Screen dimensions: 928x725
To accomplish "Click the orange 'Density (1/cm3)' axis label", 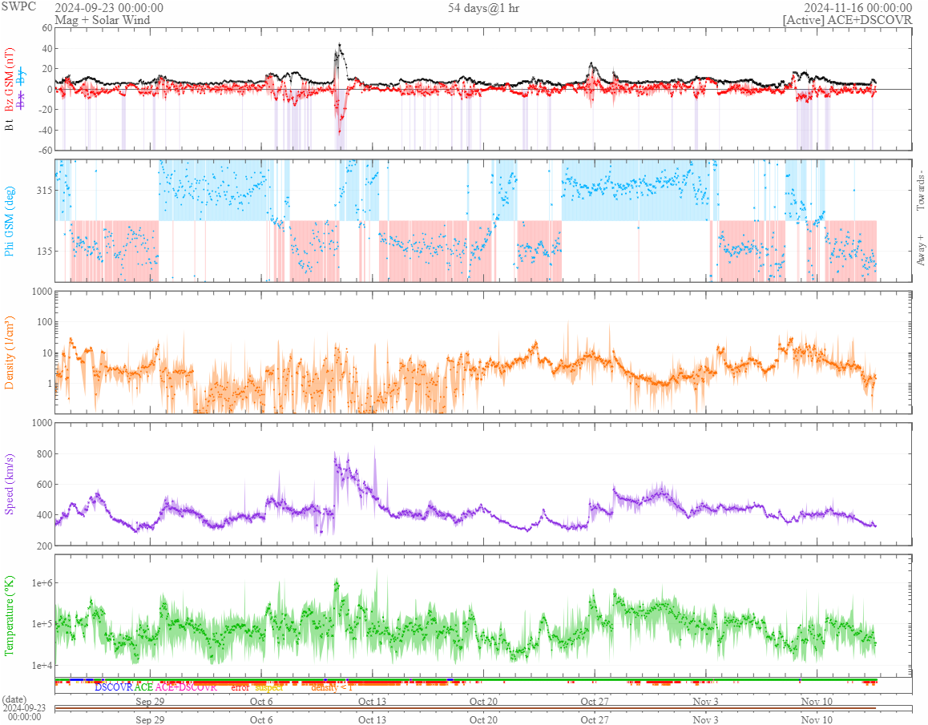I will pyautogui.click(x=9, y=352).
